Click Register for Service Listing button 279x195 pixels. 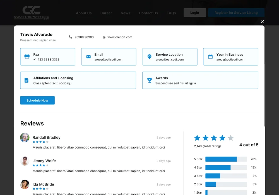tap(236, 13)
